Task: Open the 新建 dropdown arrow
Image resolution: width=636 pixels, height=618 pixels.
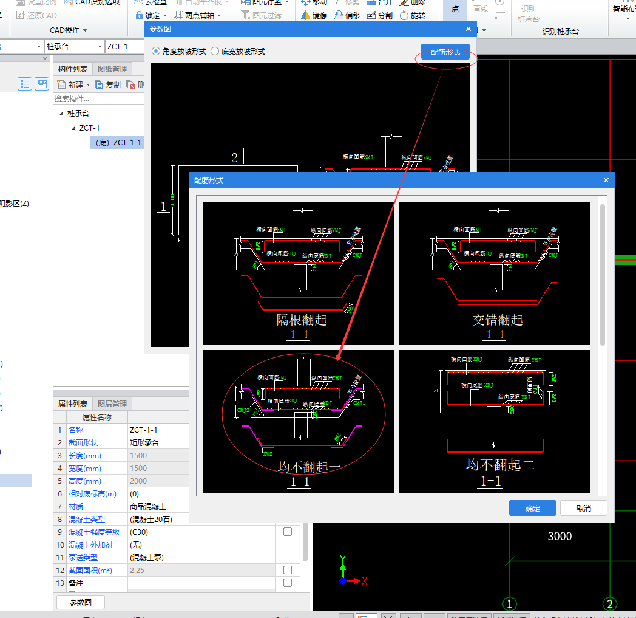Action: click(88, 85)
